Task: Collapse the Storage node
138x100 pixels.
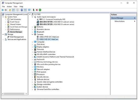Action: click(3, 34)
